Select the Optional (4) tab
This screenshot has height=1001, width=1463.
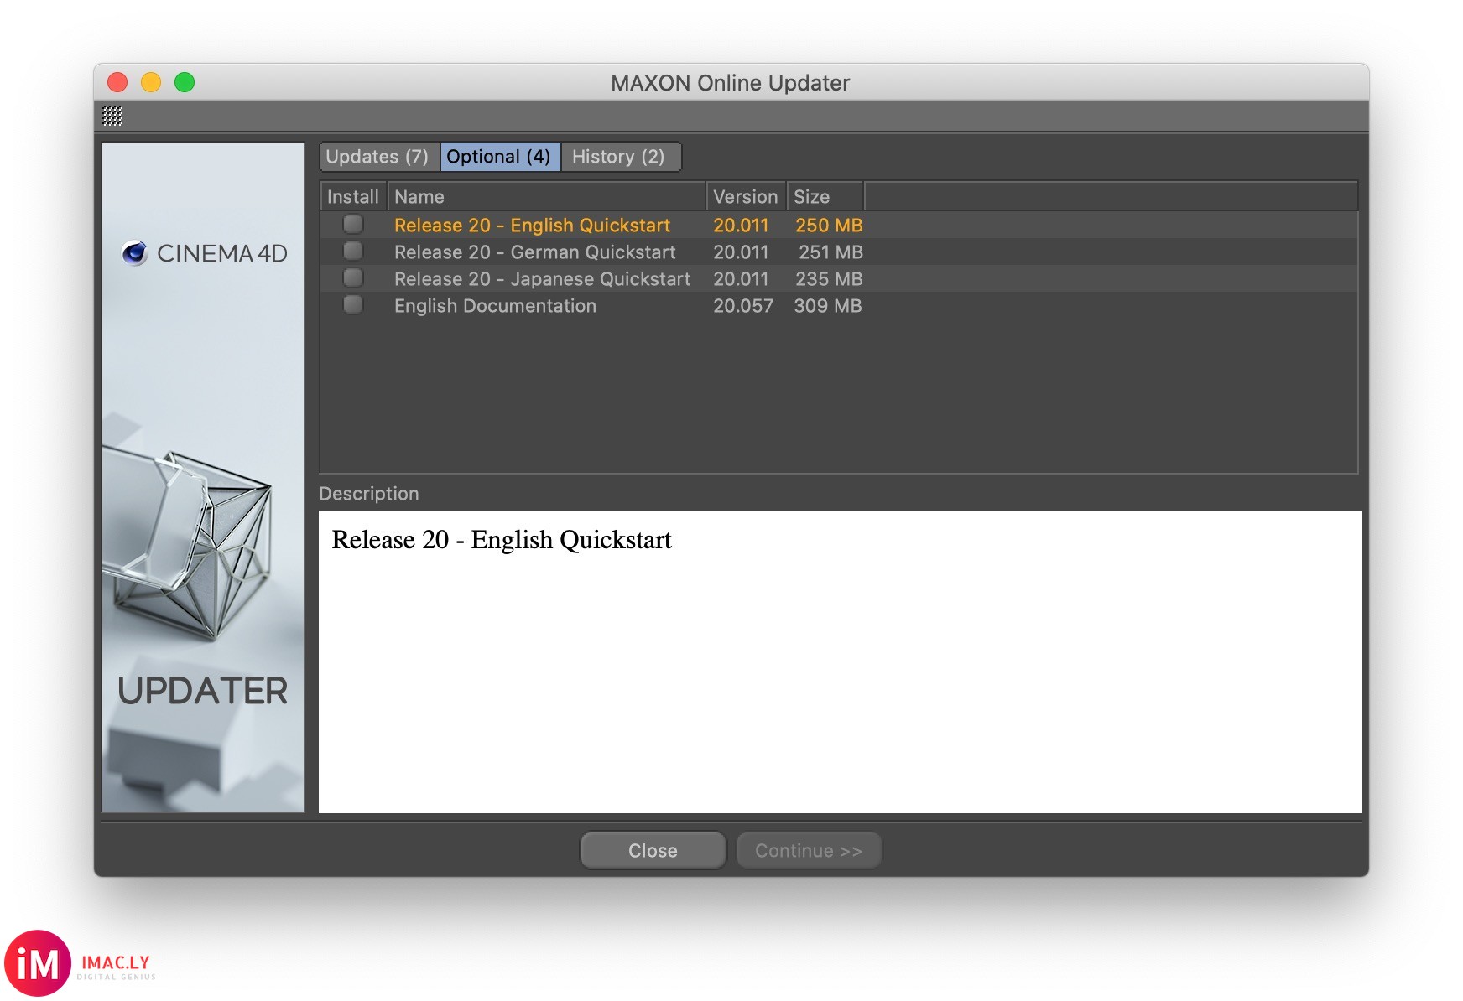[x=499, y=157]
